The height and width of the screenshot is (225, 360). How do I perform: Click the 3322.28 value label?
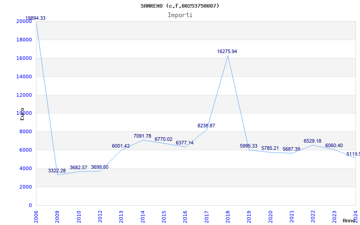click(x=57, y=171)
